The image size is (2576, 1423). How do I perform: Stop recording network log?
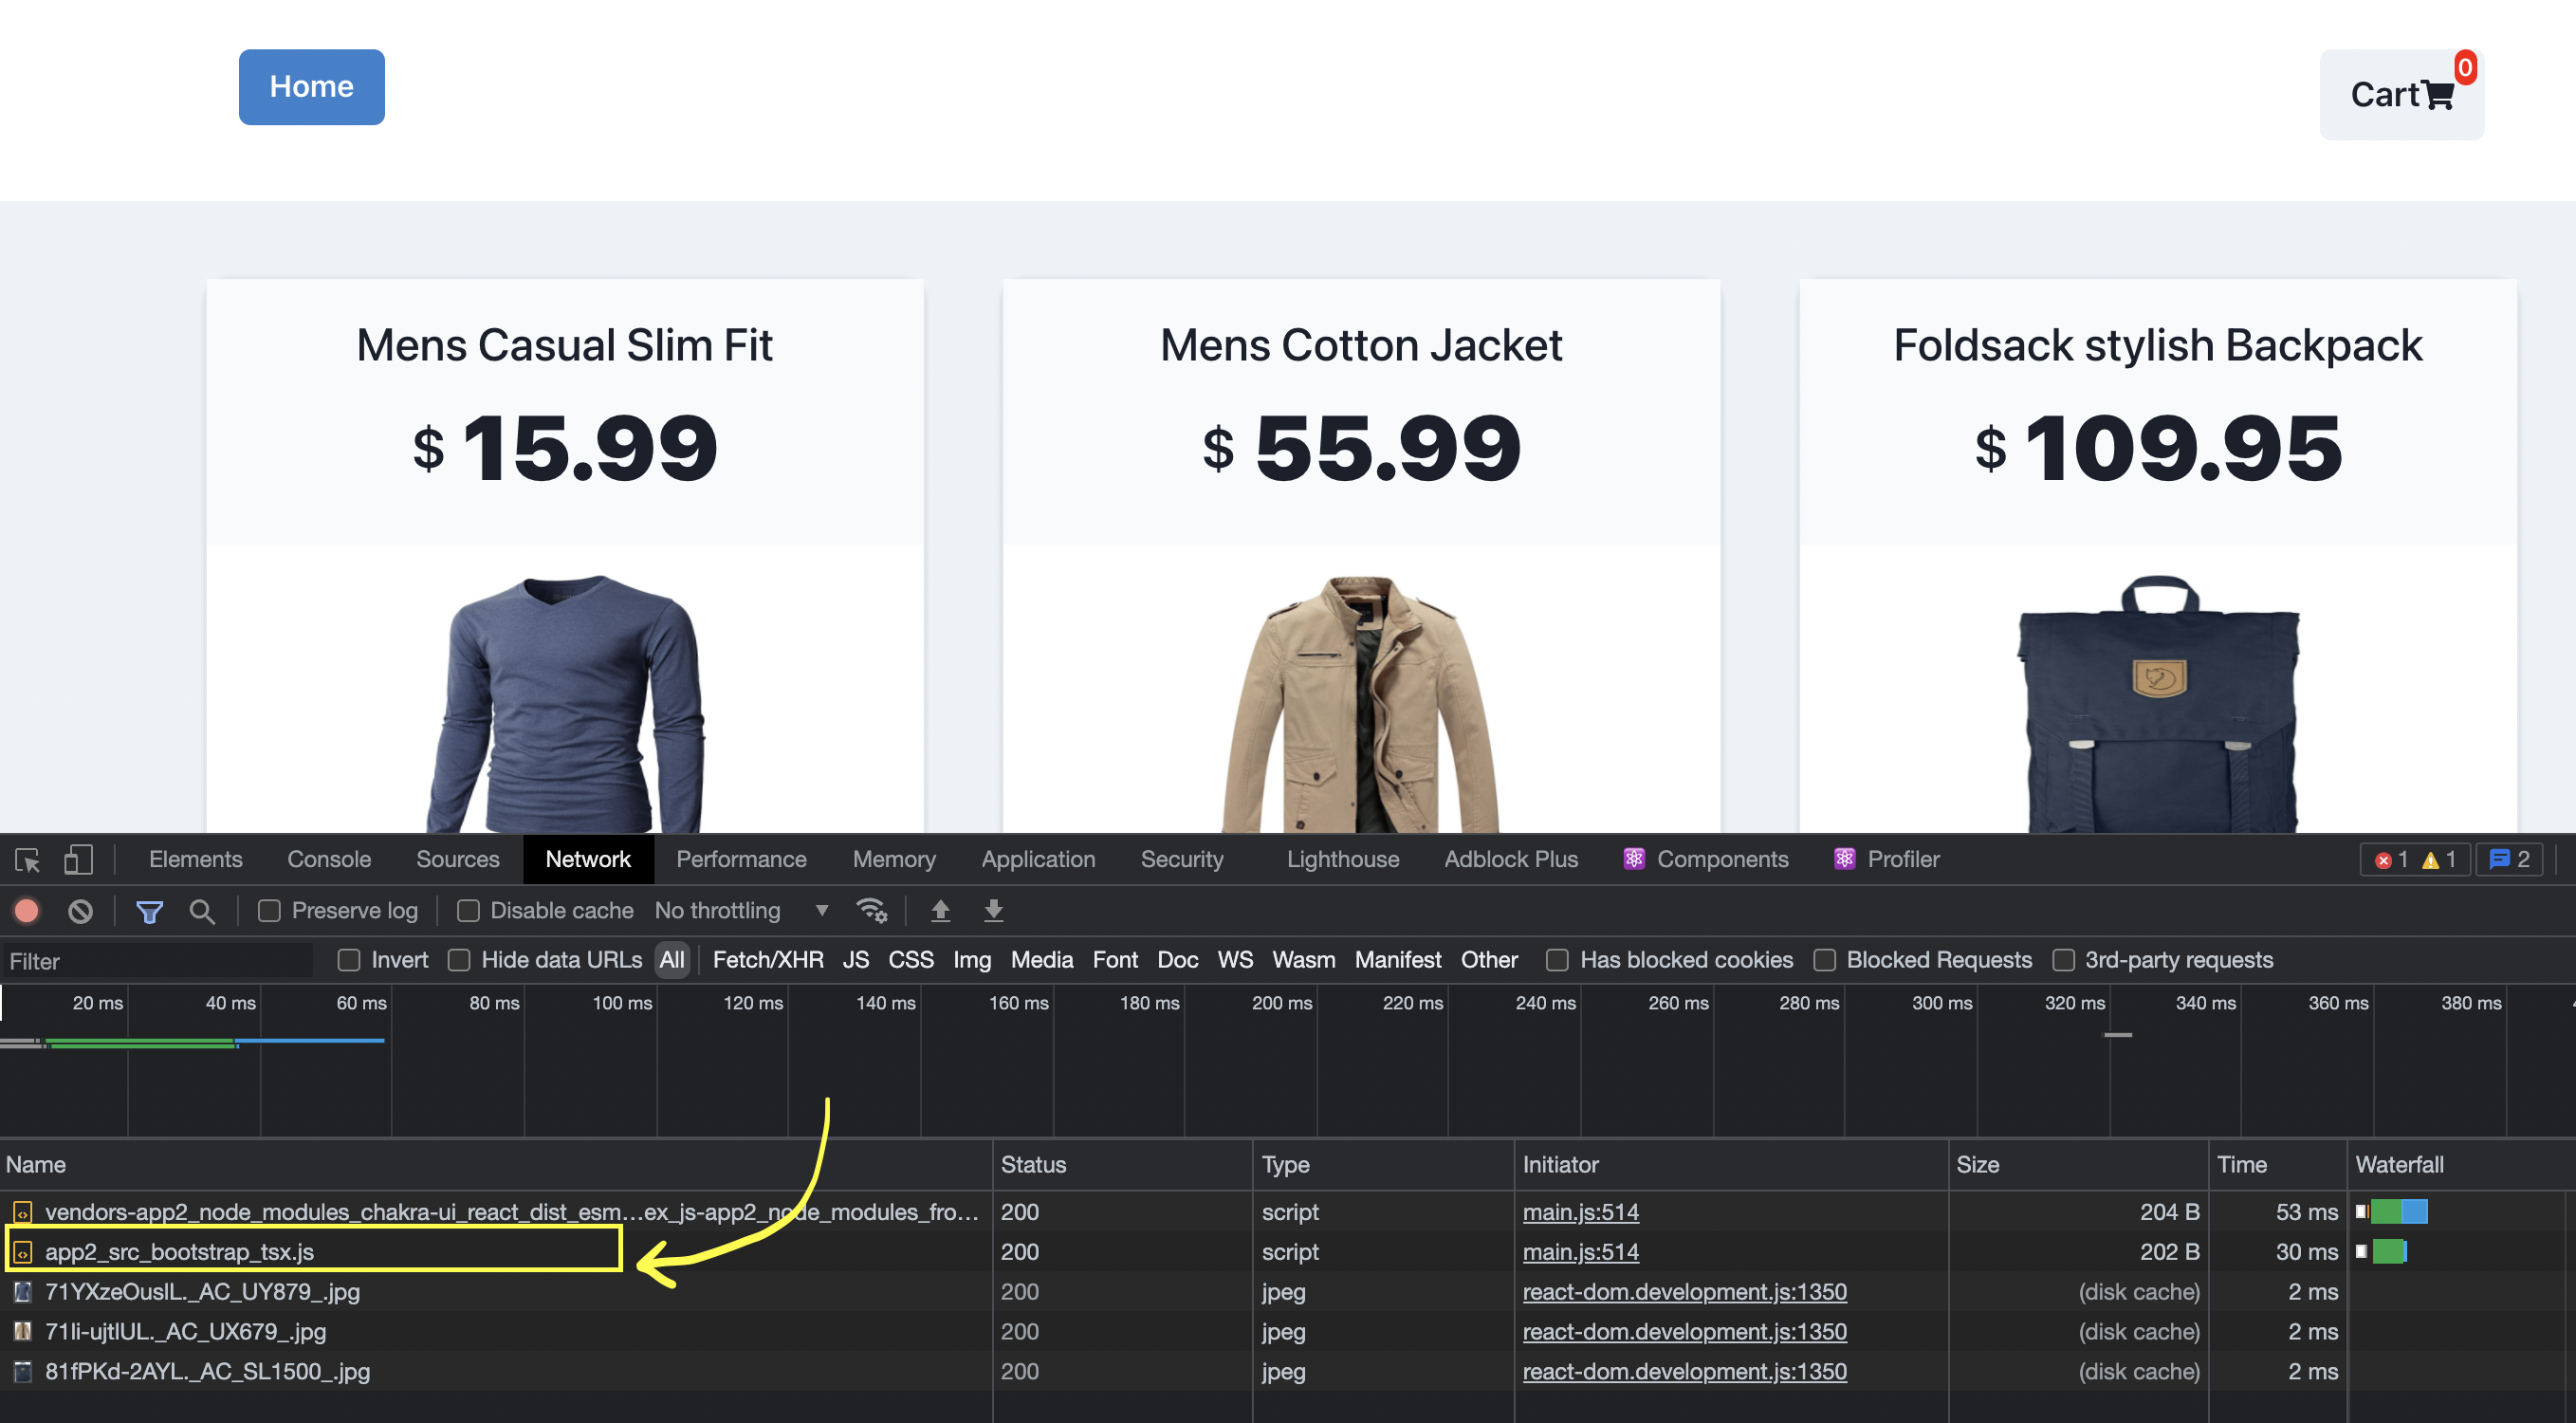(x=27, y=911)
